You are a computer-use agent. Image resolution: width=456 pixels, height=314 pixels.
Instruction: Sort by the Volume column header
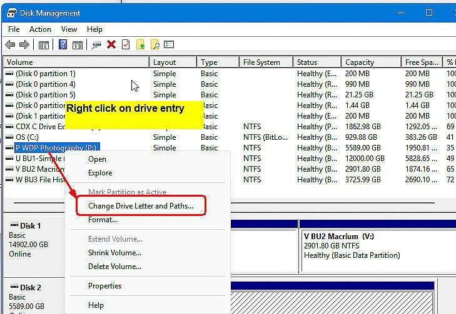pyautogui.click(x=76, y=62)
